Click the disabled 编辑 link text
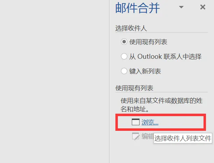 pos(148,136)
